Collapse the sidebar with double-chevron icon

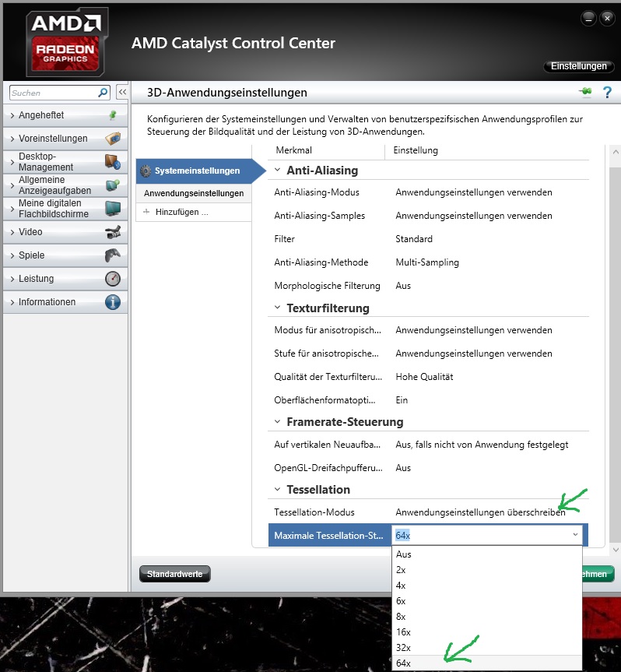click(122, 92)
